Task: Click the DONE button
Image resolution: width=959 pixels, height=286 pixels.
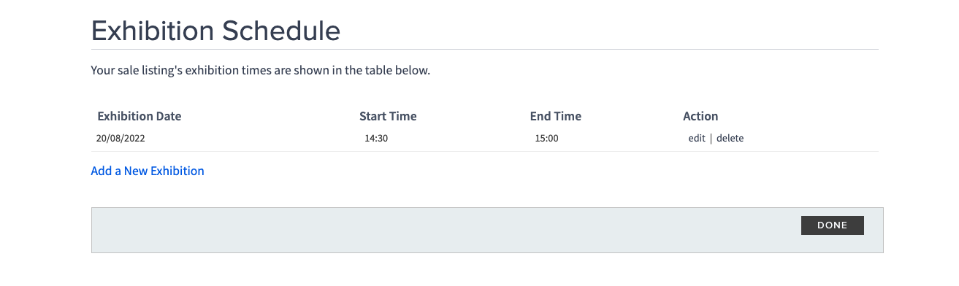Action: click(832, 225)
